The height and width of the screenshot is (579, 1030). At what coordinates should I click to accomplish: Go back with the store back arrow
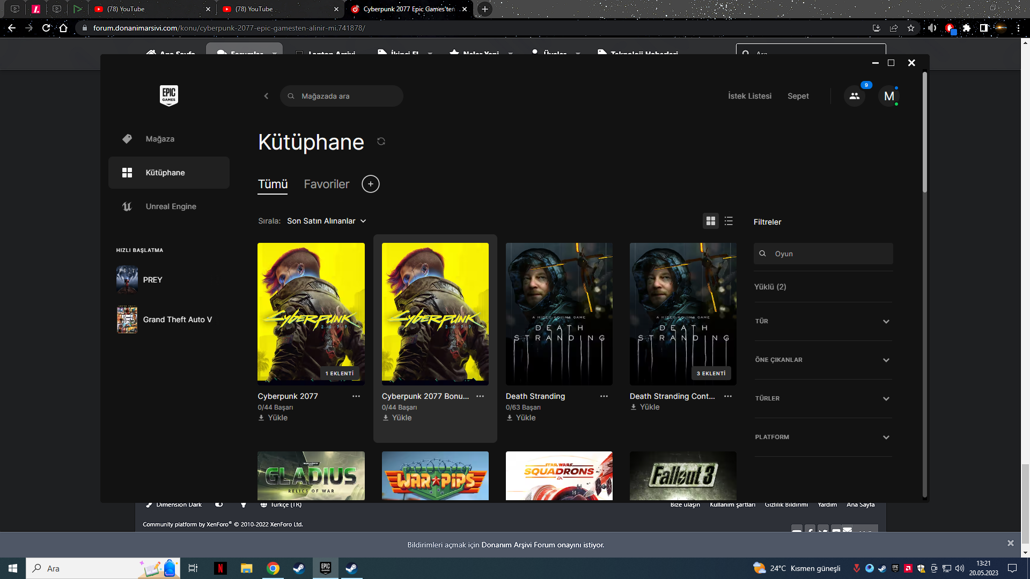click(x=266, y=96)
